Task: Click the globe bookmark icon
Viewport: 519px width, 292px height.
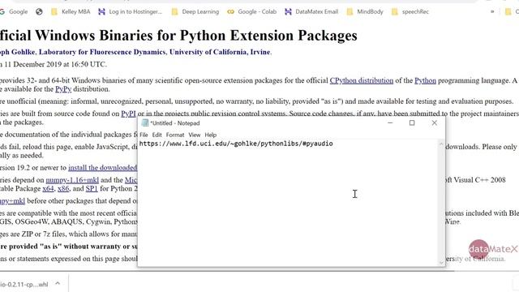Action: point(39,11)
